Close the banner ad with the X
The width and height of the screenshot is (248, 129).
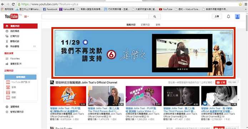(230, 32)
